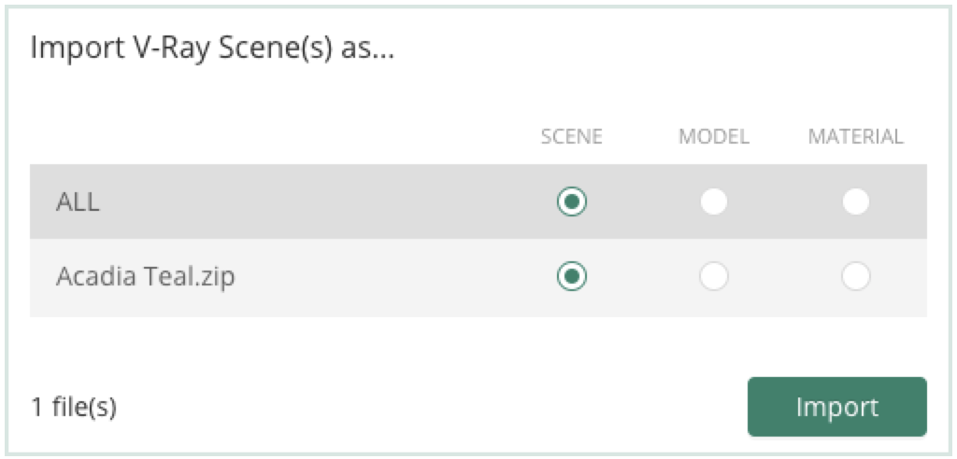Image resolution: width=957 pixels, height=459 pixels.
Task: Click the MATERIAL column header
Action: coord(856,137)
